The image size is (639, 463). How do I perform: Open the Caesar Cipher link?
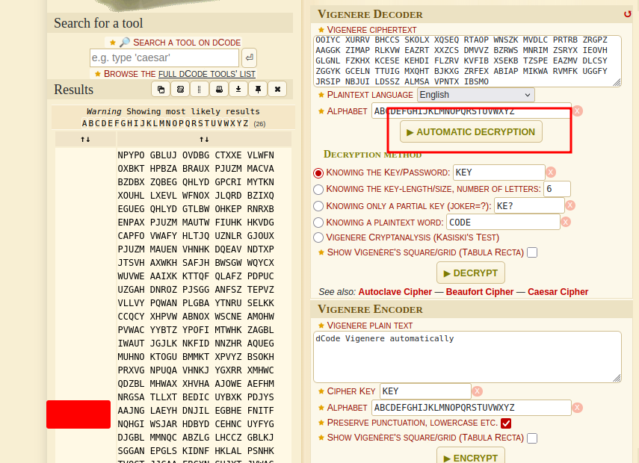558,292
